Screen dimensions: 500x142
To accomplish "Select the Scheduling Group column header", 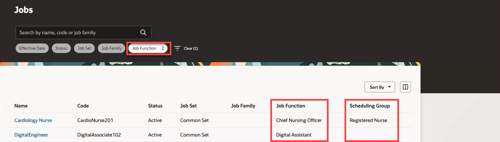I will pos(370,106).
